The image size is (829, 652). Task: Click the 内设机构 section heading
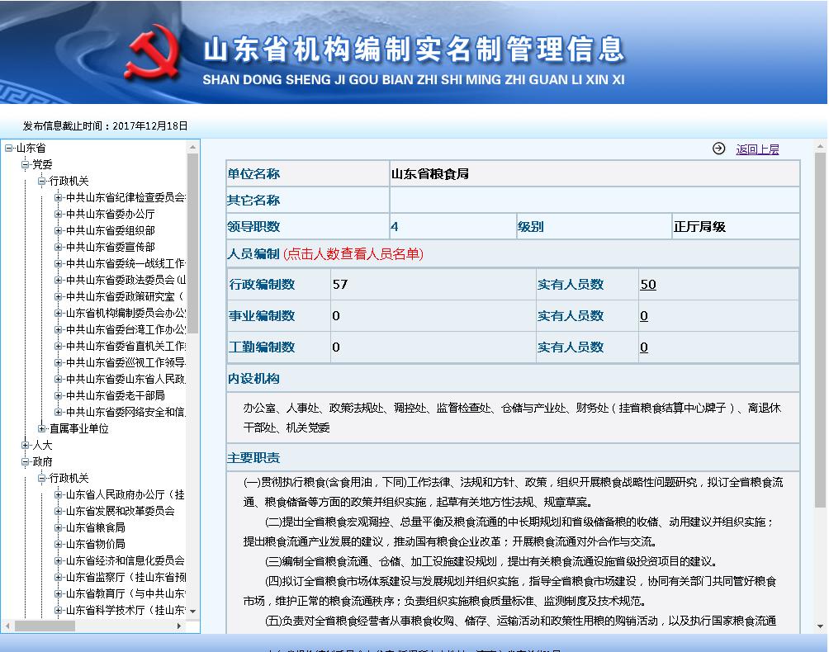(x=253, y=378)
